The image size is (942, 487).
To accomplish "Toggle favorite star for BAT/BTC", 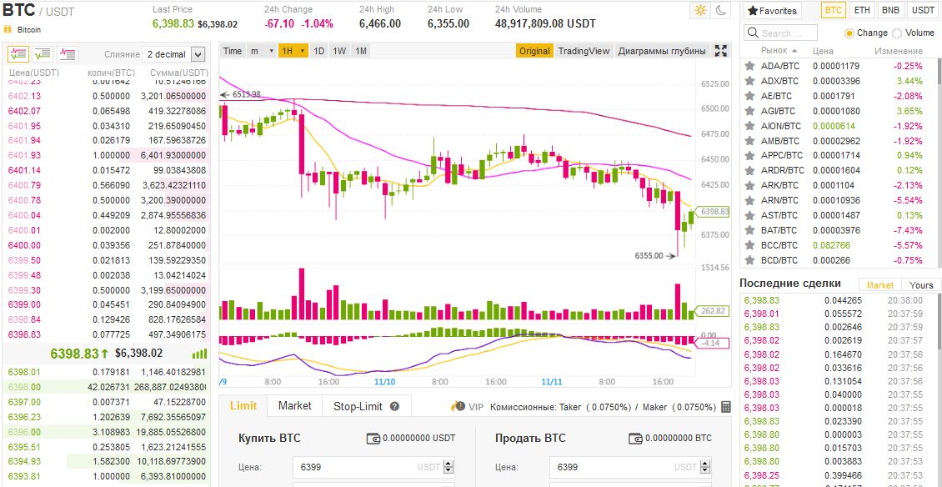I will click(x=749, y=230).
